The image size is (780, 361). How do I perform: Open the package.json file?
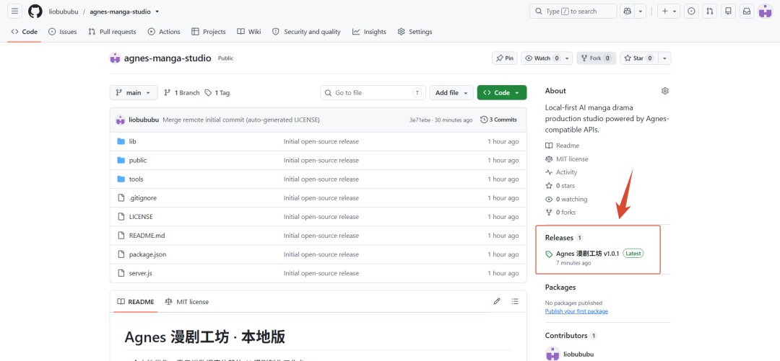coord(147,254)
